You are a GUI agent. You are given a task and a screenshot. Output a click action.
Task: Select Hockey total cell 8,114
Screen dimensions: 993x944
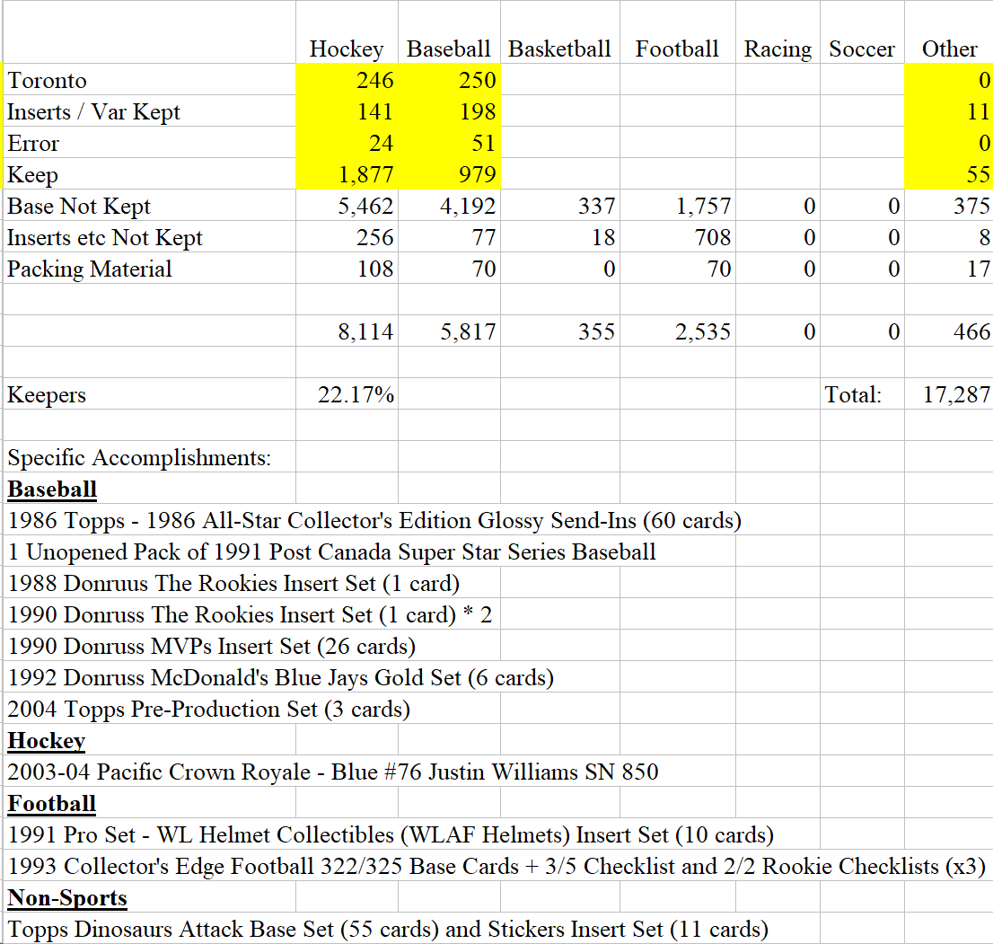[x=347, y=331]
